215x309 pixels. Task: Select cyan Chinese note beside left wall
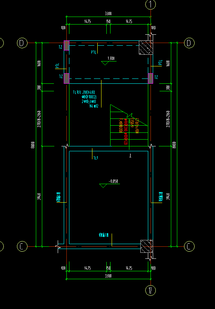[x=58, y=197]
